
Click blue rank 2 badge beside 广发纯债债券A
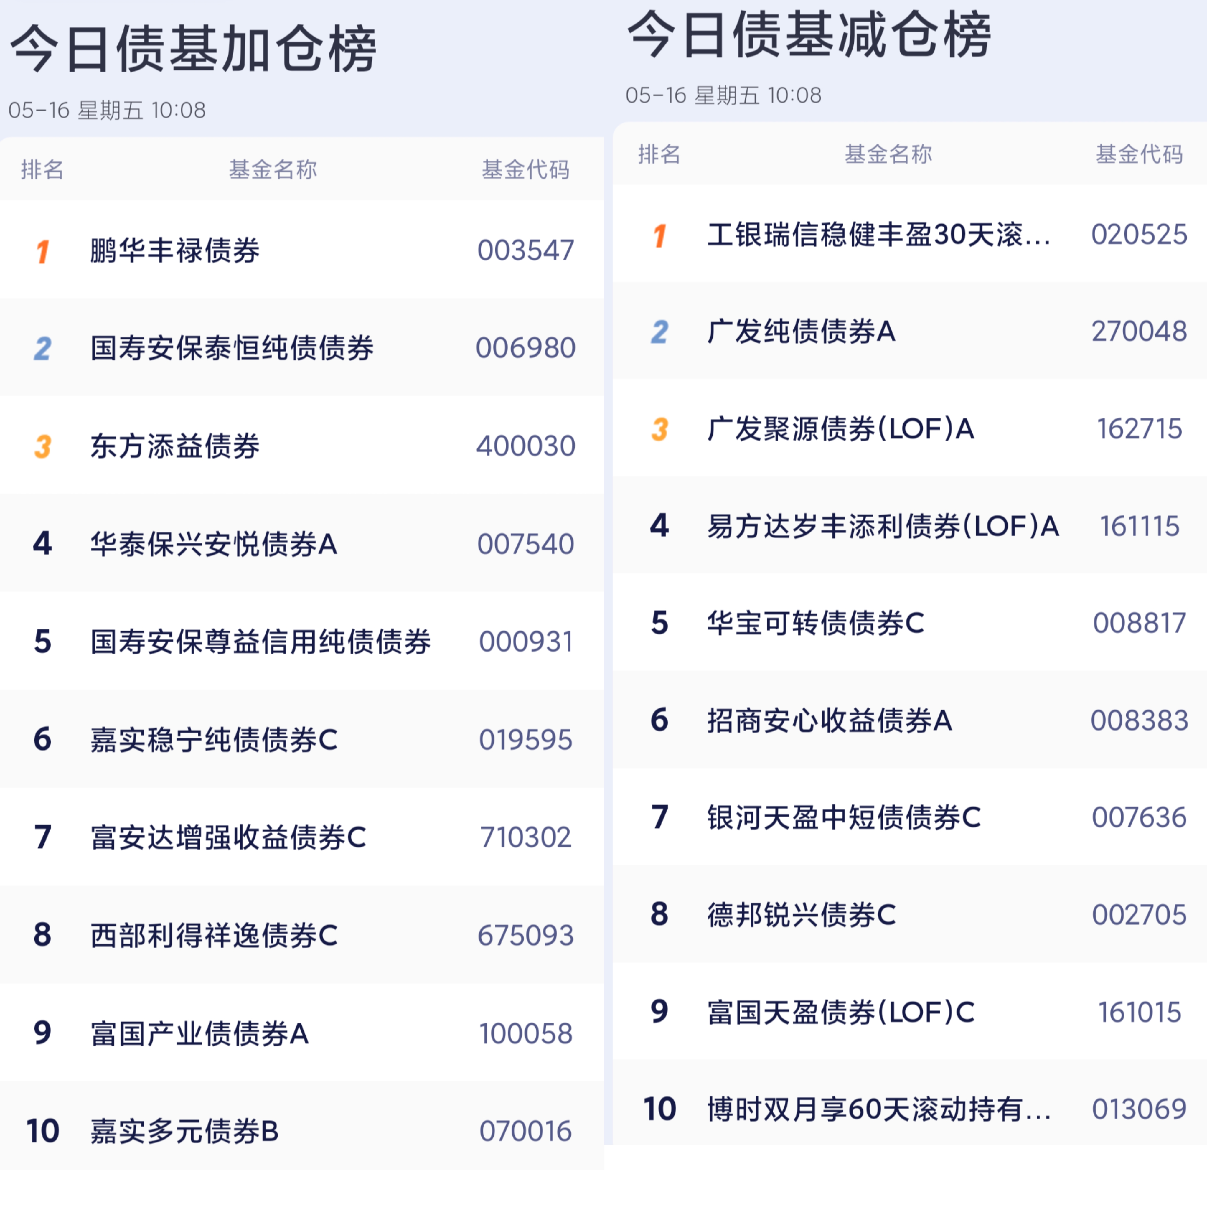click(x=660, y=332)
